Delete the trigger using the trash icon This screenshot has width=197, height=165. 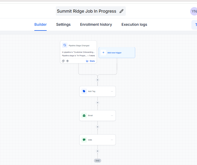(x=68, y=61)
